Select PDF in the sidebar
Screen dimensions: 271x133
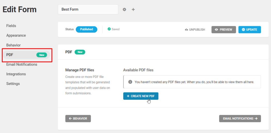click(10, 55)
